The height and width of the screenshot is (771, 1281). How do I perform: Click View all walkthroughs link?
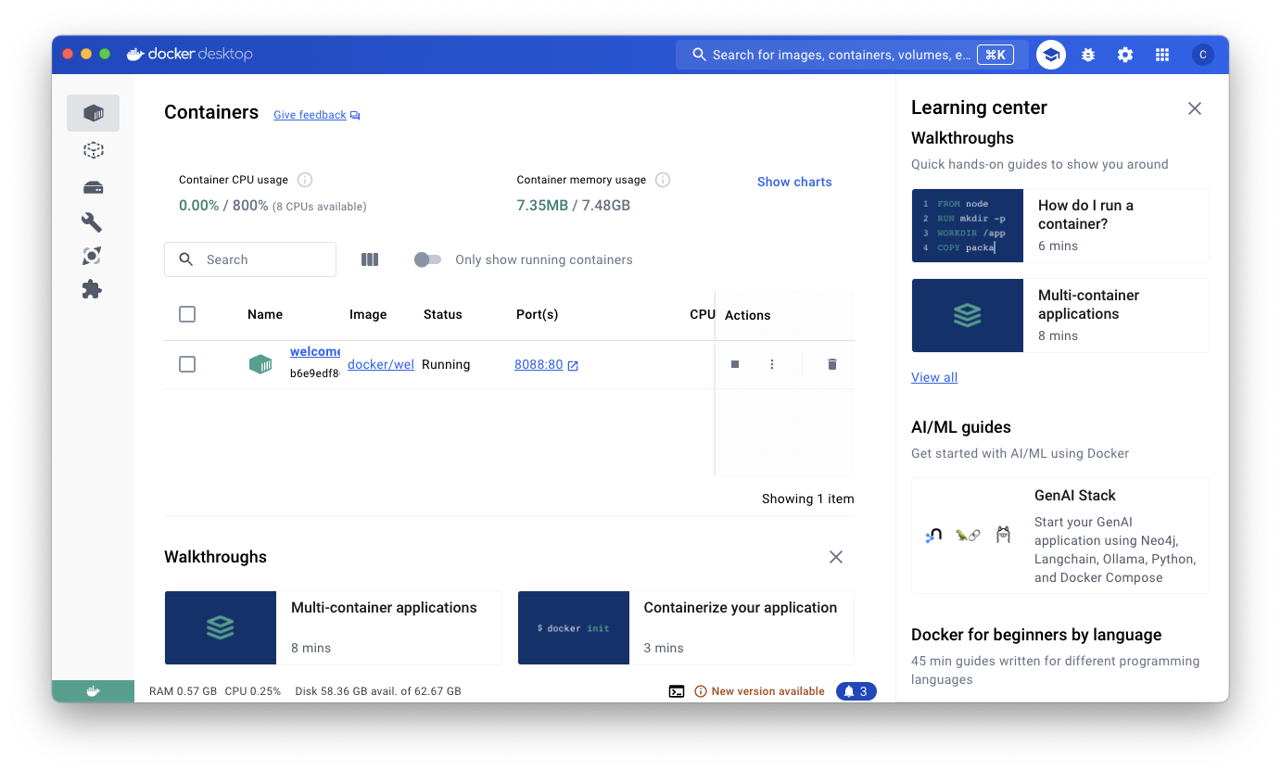point(934,377)
